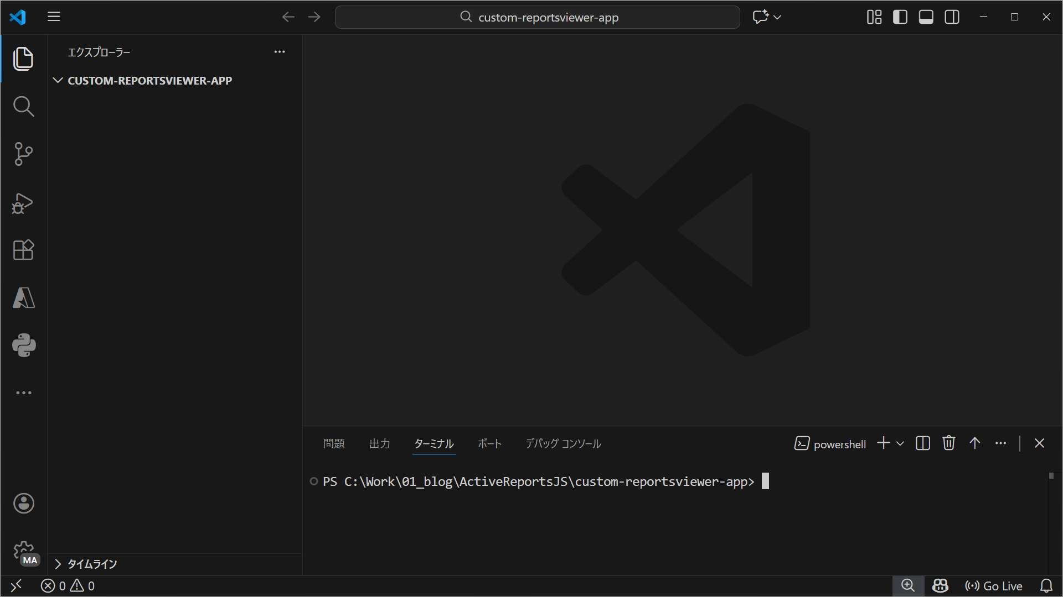Toggle the bottom panel visibility
The width and height of the screenshot is (1063, 597).
coord(925,17)
